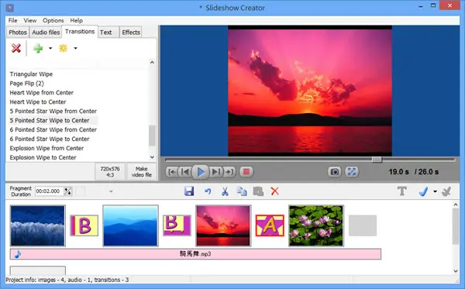Viewport: 465px width, 289px height.
Task: Cut selection with scissors icon
Action: (225, 191)
